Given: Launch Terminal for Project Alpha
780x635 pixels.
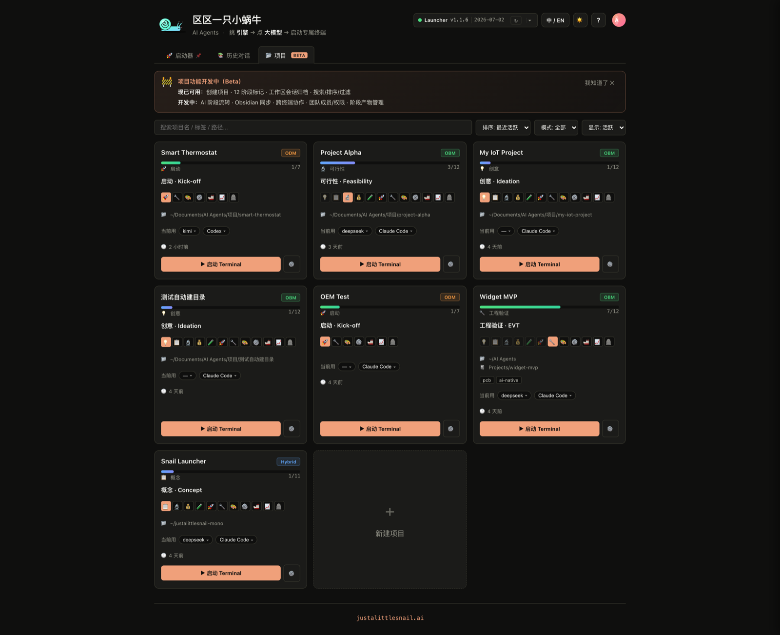Looking at the screenshot, I should coord(380,264).
